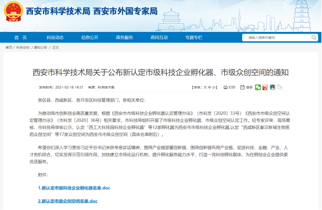Download 新认定市级科技企业孵化器名单.doc attachment
Screen dimensions: 322x210
click(74, 188)
